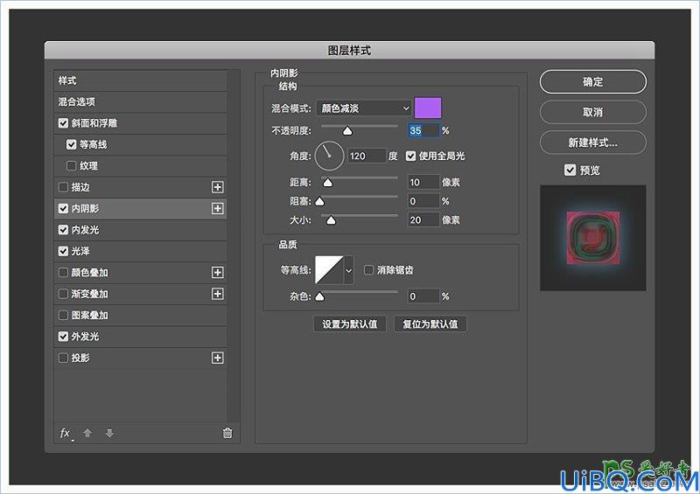
Task: Click the 大小 slider handle
Action: point(331,220)
